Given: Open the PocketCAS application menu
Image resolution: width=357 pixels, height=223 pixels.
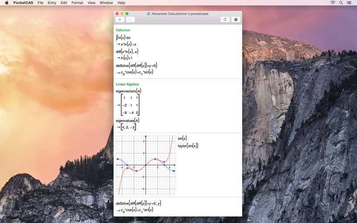Looking at the screenshot, I should point(23,3).
